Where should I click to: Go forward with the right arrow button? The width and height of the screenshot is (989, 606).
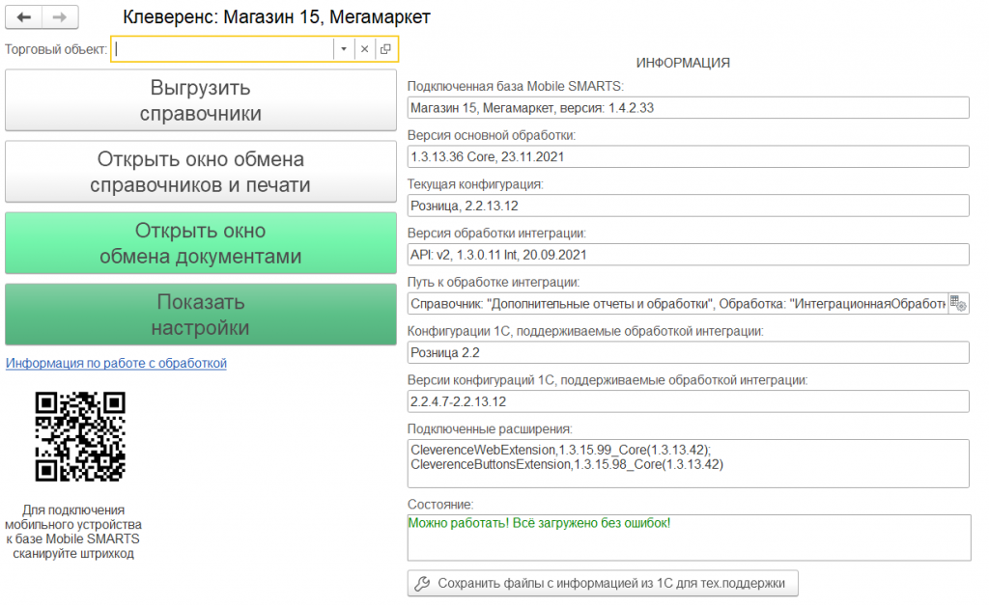pos(60,17)
